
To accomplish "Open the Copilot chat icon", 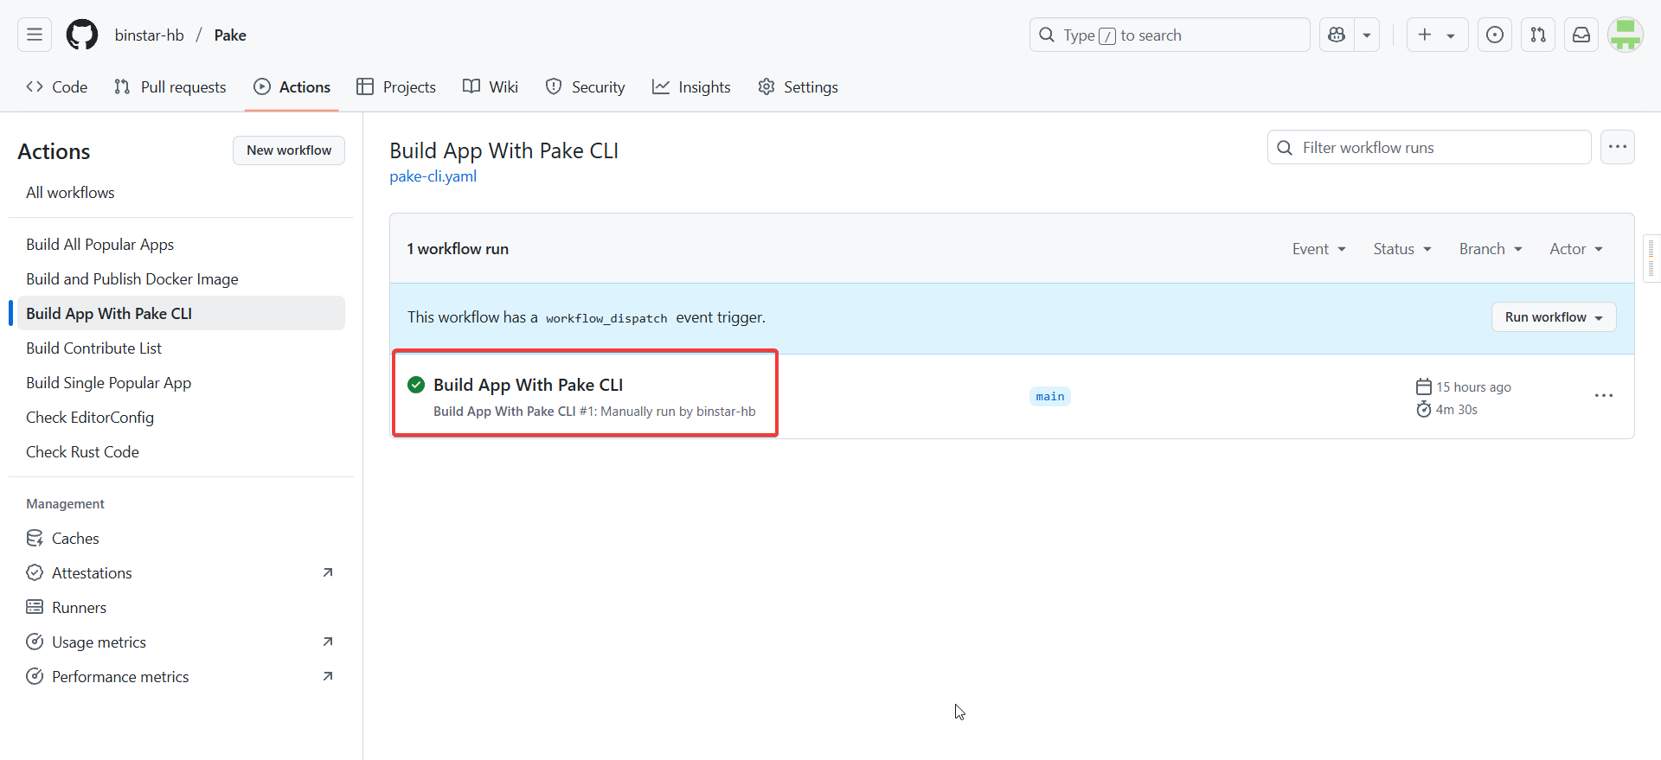I will [1337, 35].
